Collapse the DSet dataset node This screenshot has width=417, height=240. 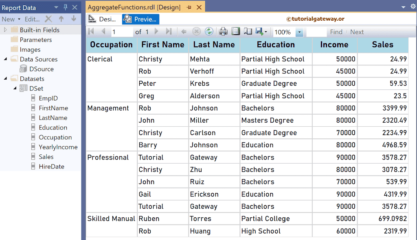coord(14,88)
